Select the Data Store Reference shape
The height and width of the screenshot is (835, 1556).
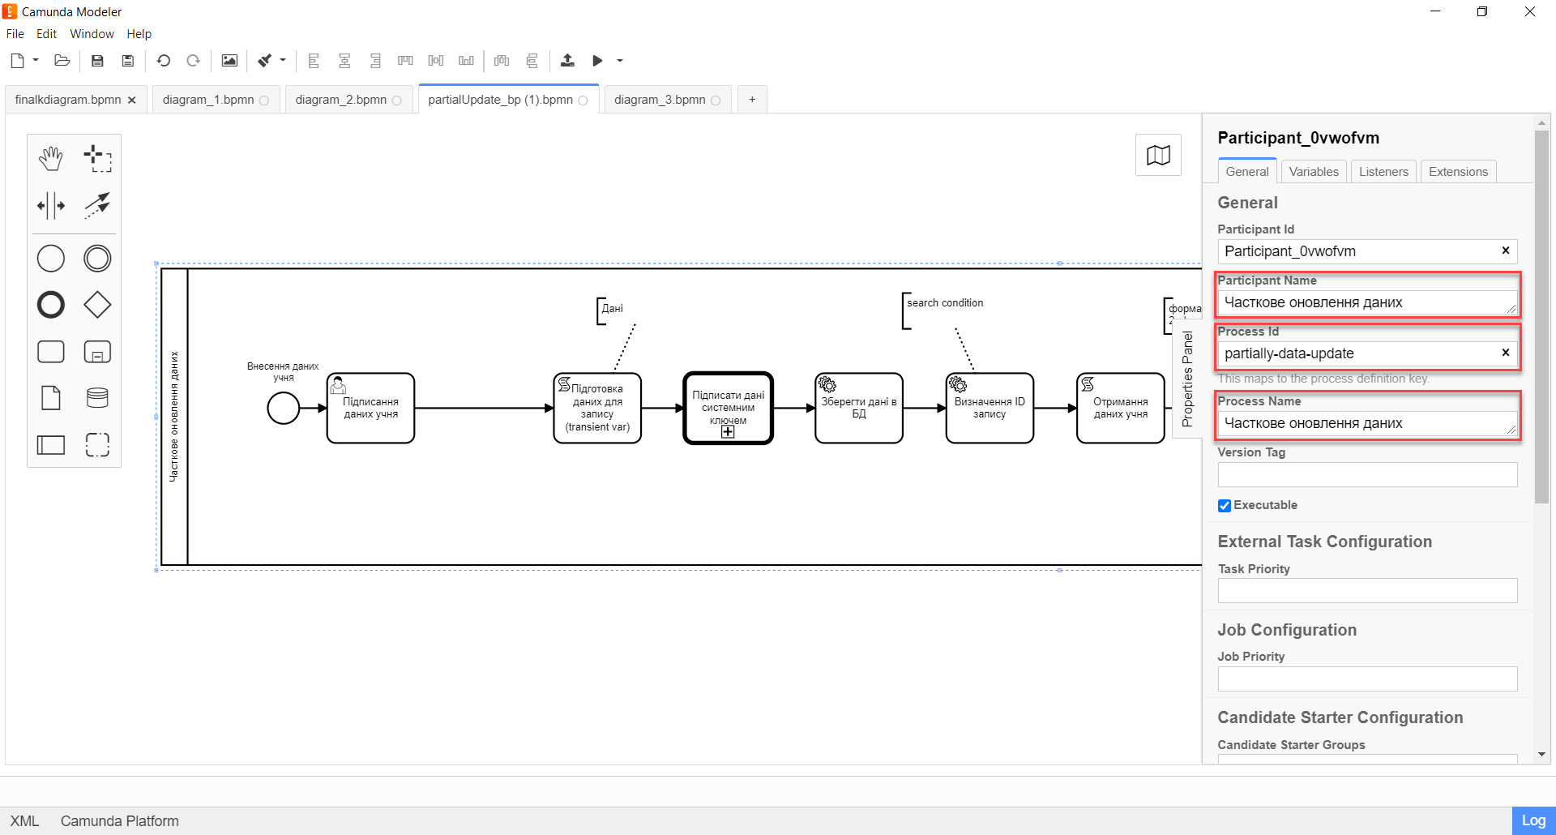coord(97,398)
